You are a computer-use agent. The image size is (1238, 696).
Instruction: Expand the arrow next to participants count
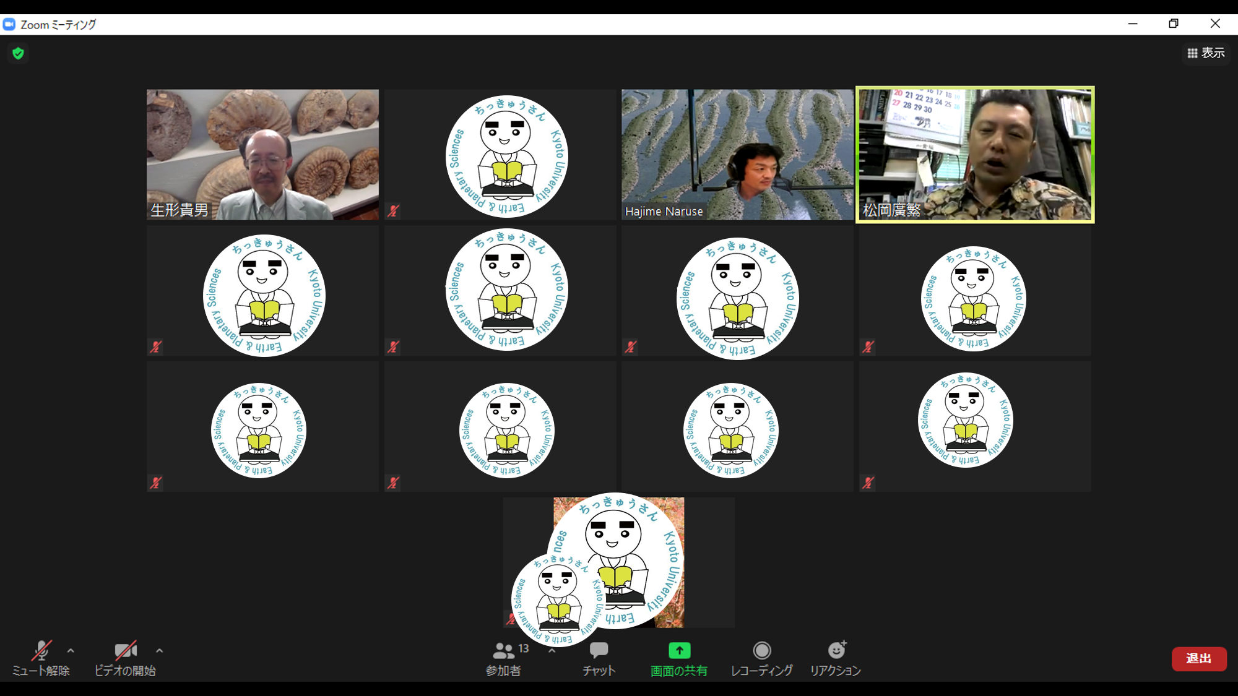pyautogui.click(x=552, y=651)
